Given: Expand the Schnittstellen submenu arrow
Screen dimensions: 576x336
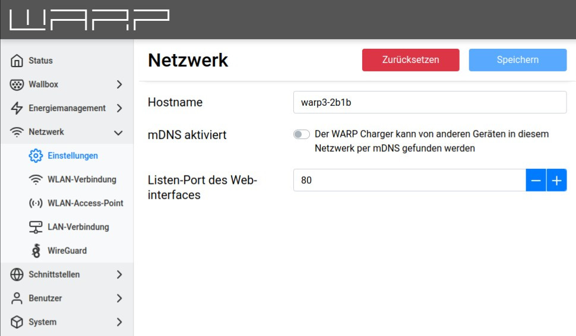Looking at the screenshot, I should (119, 275).
